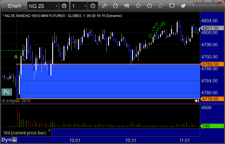Click the window link/pop-out title button

pos(203,2)
